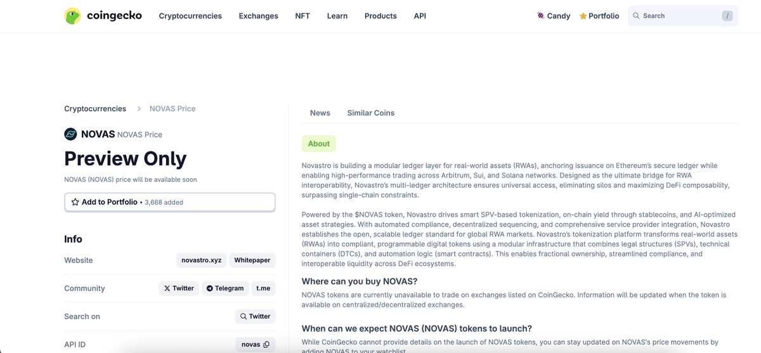Click the Community row label

click(84, 288)
